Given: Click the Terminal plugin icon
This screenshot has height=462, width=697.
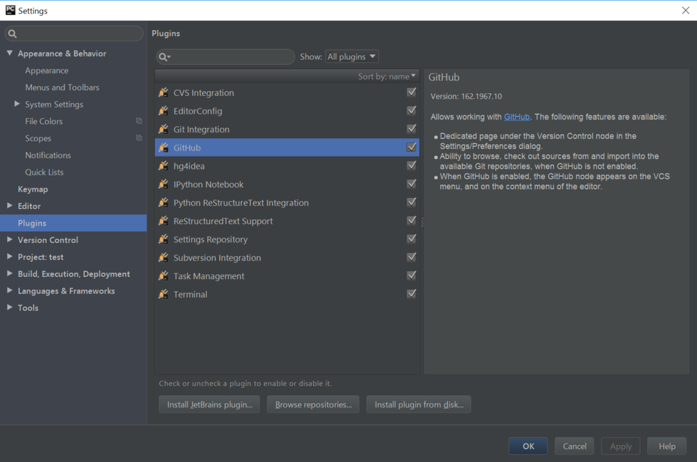Looking at the screenshot, I should [163, 294].
